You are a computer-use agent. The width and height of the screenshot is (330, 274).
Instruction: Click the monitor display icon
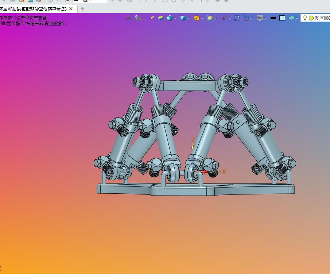260,18
